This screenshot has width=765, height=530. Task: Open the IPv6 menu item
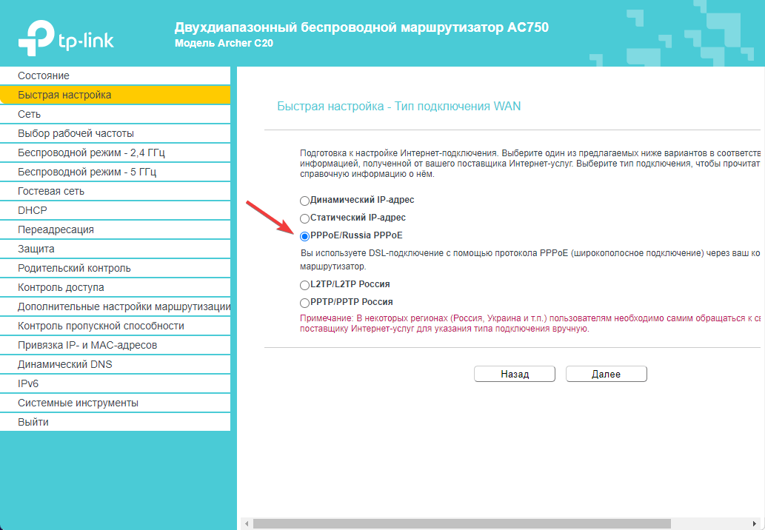pyautogui.click(x=28, y=383)
